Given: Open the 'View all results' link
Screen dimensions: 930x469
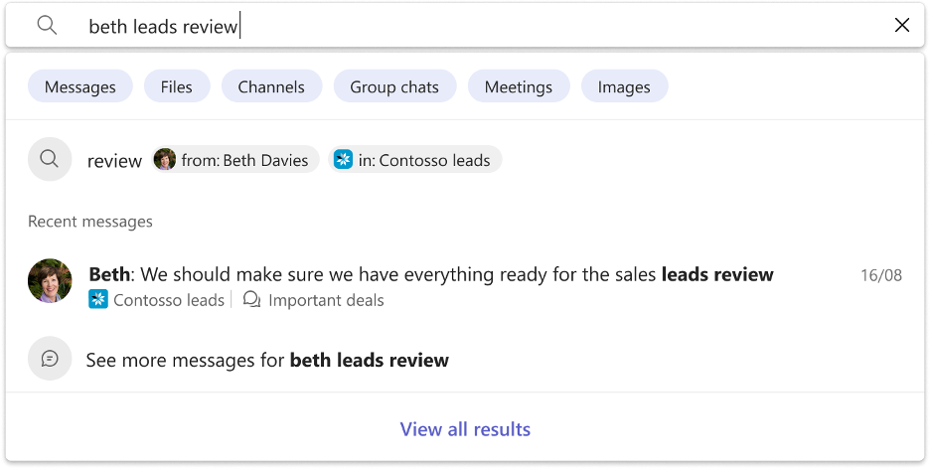Looking at the screenshot, I should pyautogui.click(x=465, y=429).
